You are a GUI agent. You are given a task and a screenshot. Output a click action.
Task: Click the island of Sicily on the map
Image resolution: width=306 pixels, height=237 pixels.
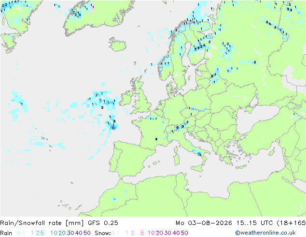[197, 168]
